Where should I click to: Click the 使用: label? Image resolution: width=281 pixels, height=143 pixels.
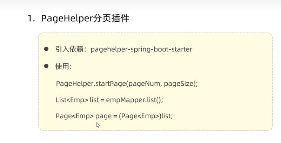pos(63,66)
